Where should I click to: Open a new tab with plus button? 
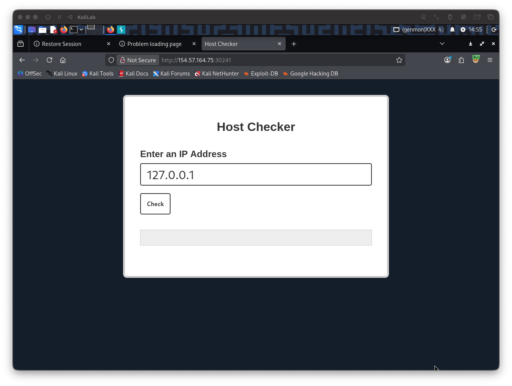294,44
